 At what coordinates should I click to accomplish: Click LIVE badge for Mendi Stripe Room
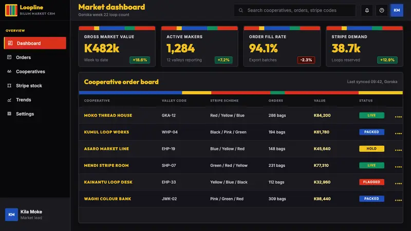tap(371, 165)
